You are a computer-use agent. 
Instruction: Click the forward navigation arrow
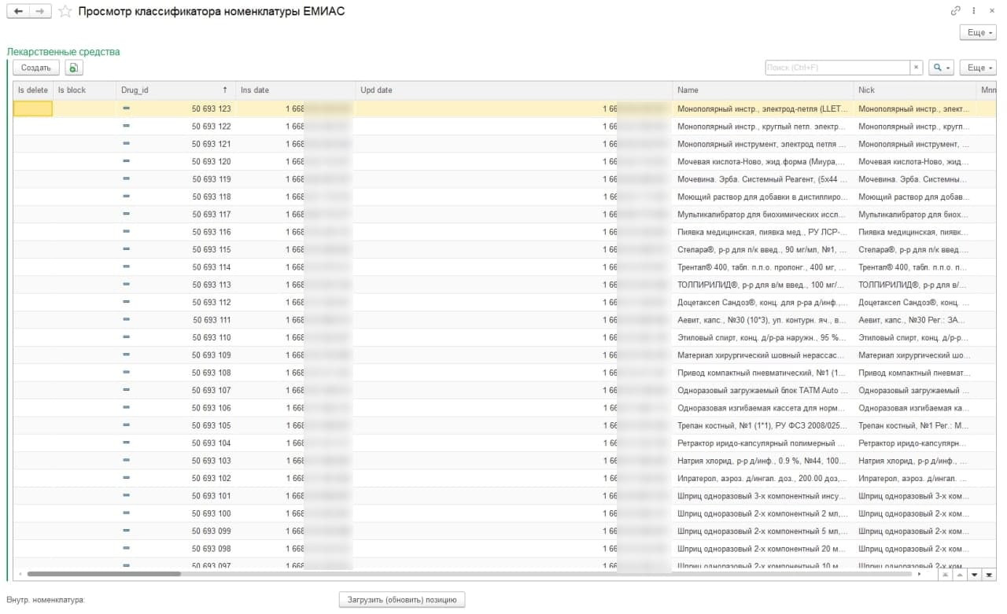[40, 11]
